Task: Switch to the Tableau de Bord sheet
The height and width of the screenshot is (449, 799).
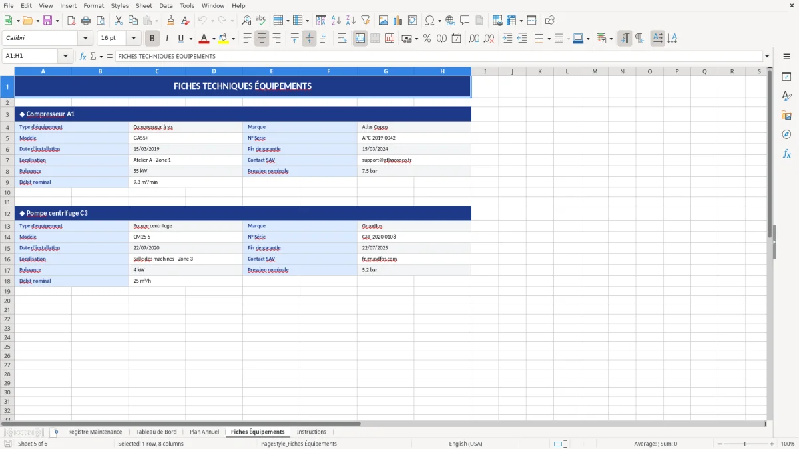Action: [x=156, y=432]
